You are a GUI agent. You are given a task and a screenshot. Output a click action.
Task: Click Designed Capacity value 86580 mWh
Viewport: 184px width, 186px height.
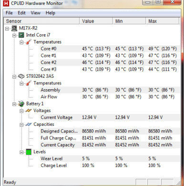[x=94, y=131]
